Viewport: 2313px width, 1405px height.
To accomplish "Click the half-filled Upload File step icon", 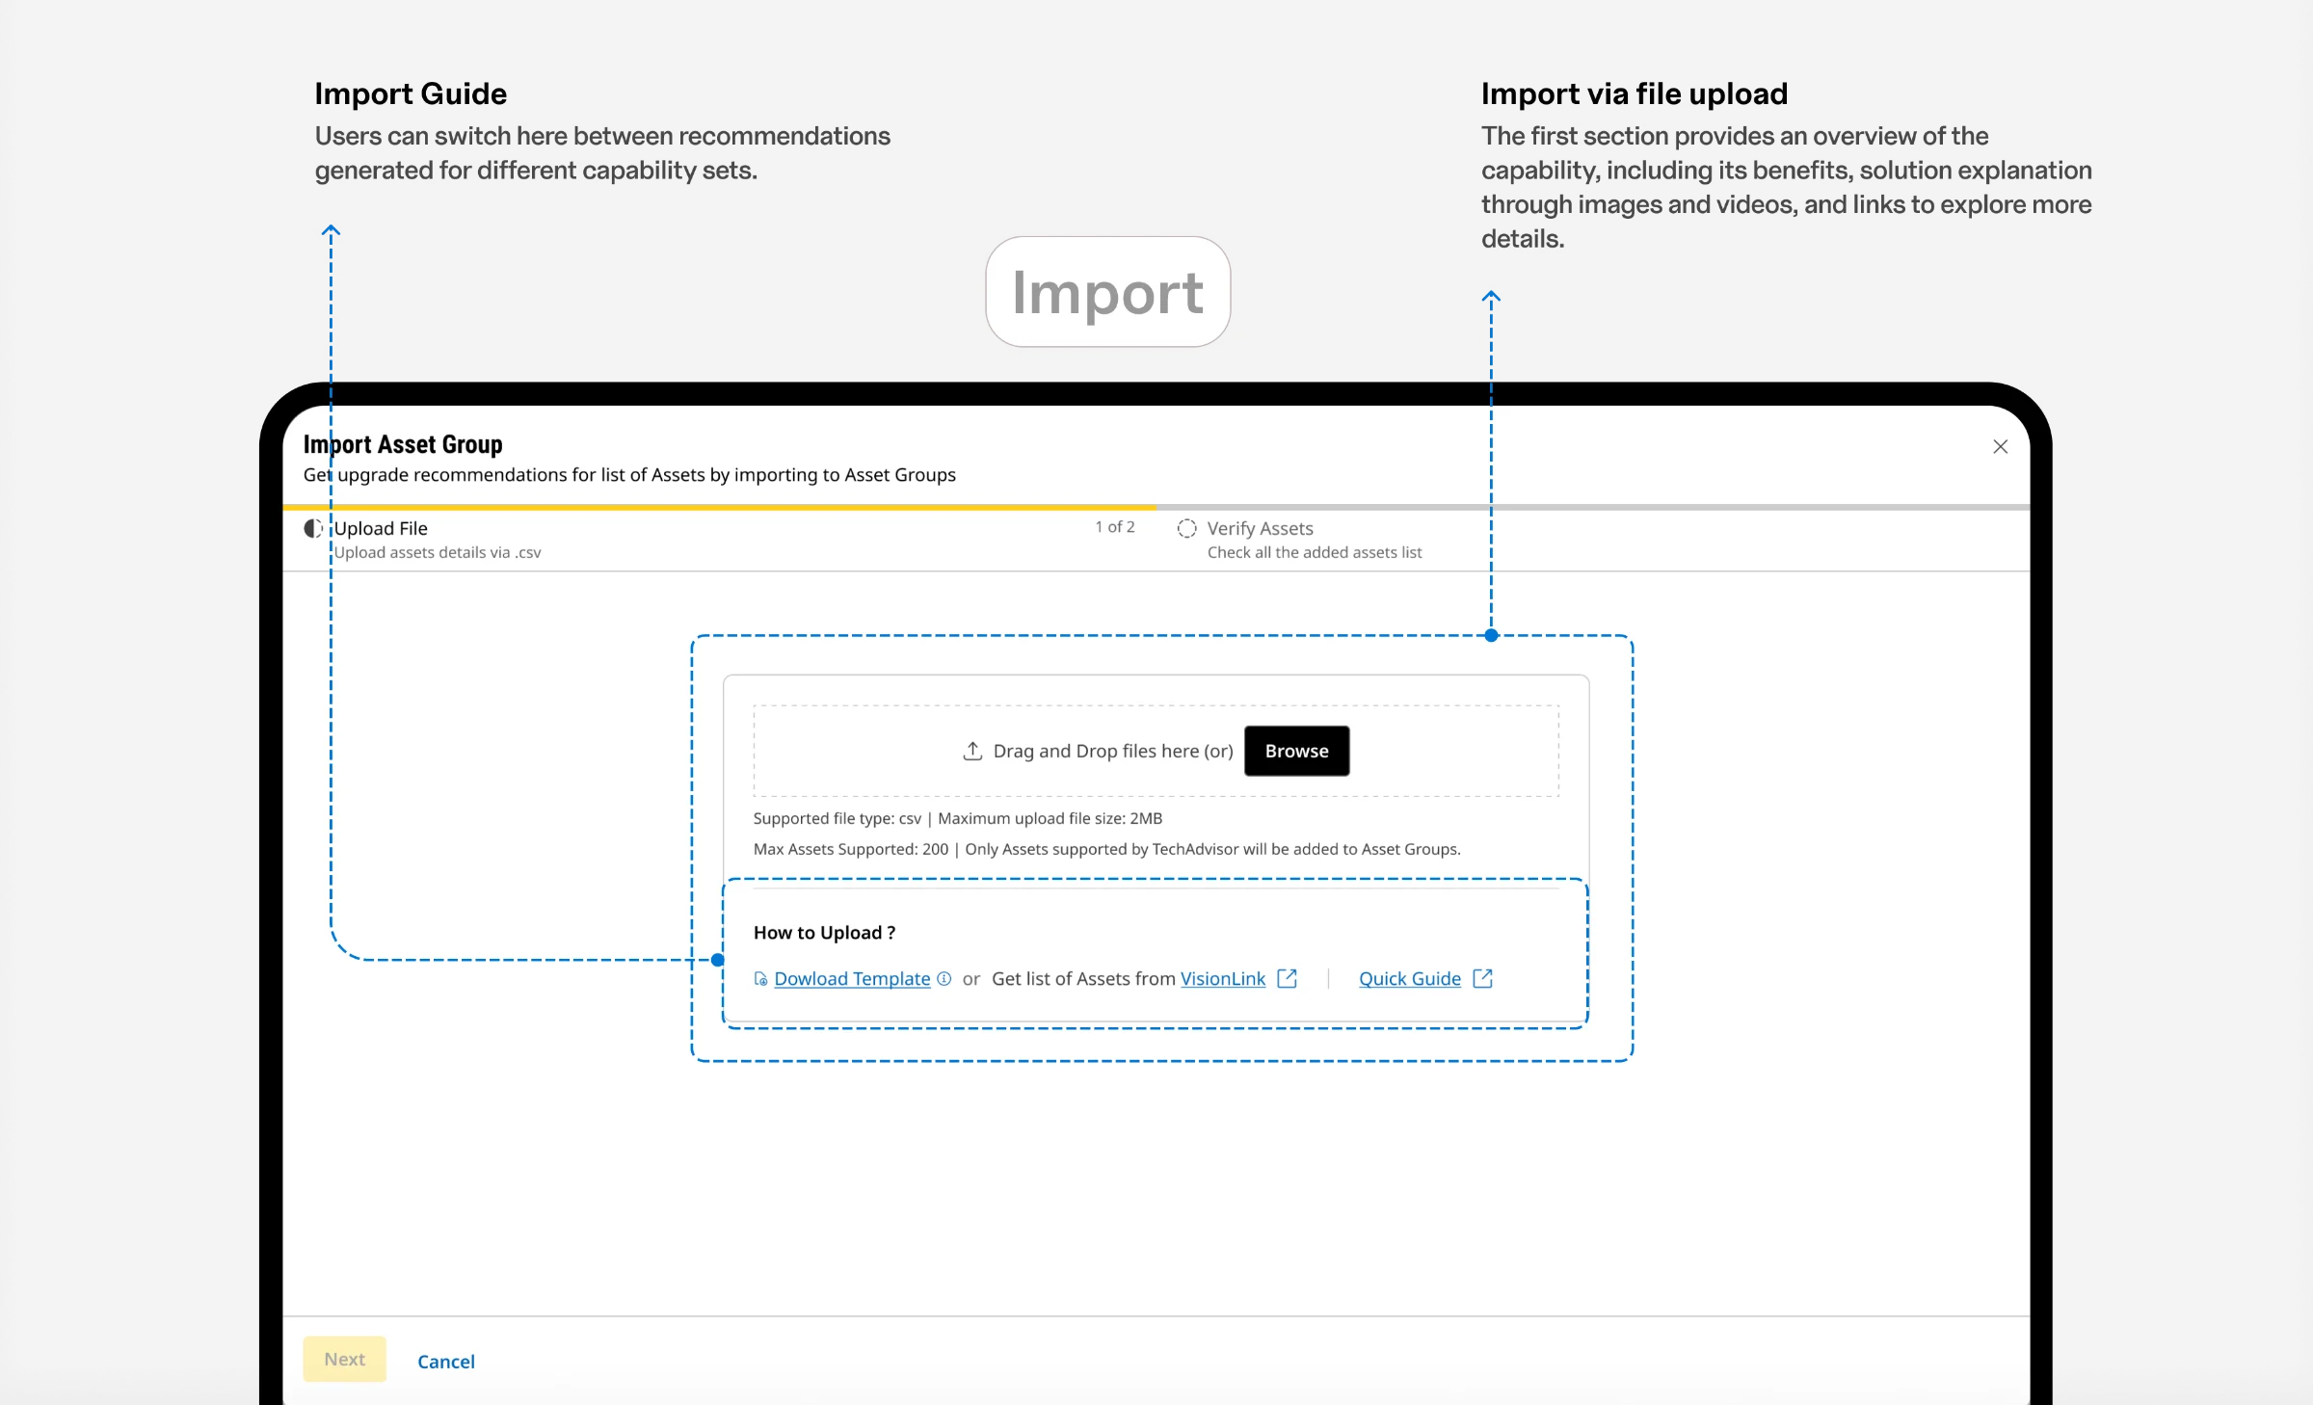I will click(313, 528).
